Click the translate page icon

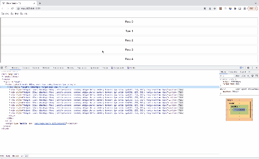(x=205, y=8)
